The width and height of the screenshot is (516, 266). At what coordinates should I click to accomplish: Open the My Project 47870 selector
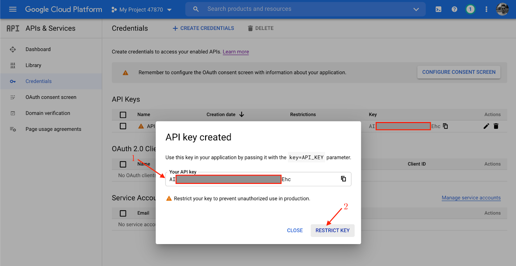coord(141,10)
